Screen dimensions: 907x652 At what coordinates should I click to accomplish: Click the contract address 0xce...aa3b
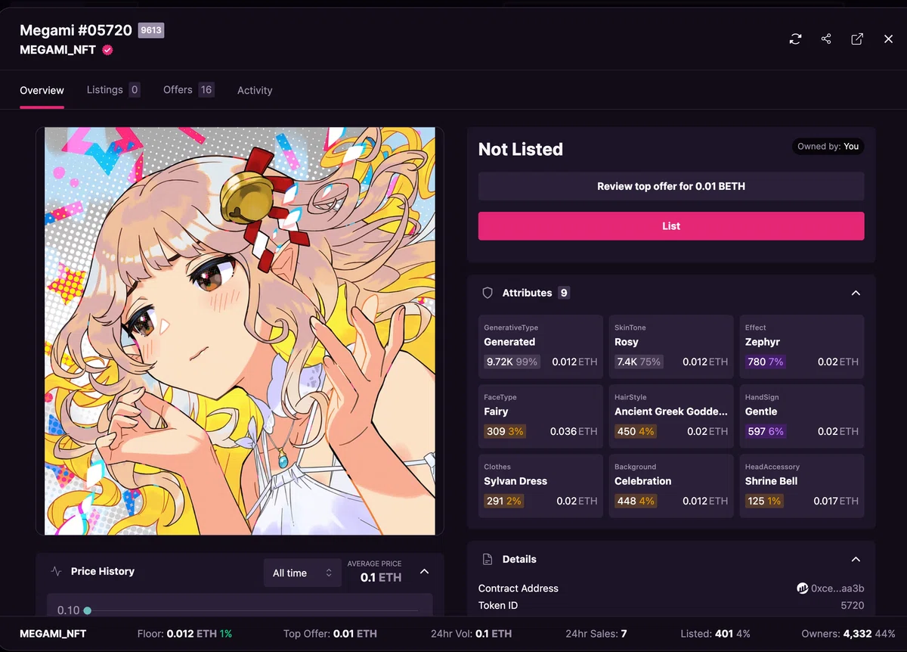click(x=837, y=588)
